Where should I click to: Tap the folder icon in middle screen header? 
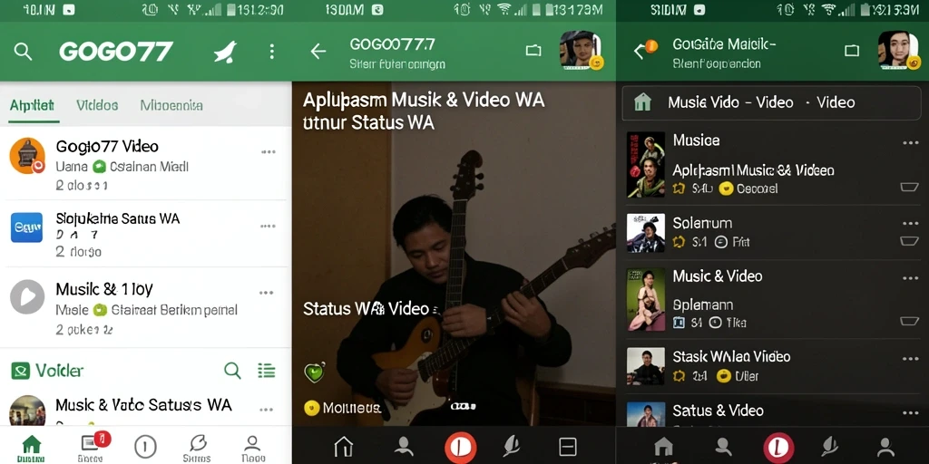(x=533, y=51)
